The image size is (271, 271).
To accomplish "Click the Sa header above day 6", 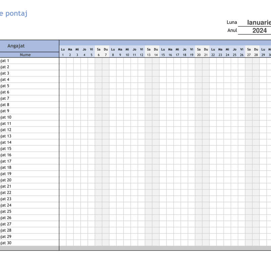I will [99, 49].
